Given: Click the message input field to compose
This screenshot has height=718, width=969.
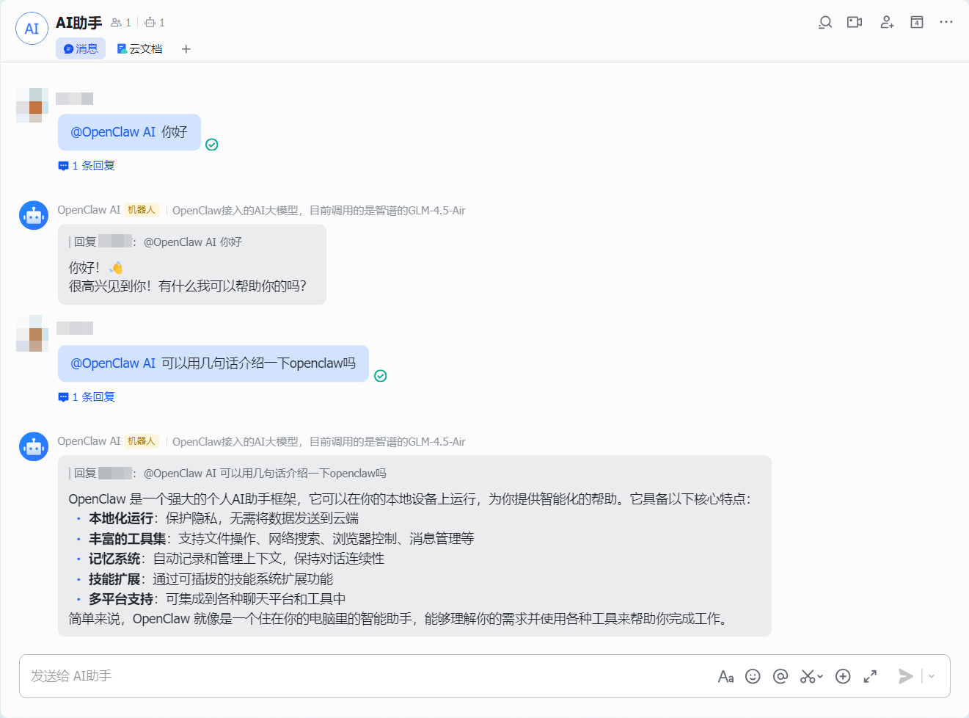Looking at the screenshot, I should pyautogui.click(x=293, y=676).
